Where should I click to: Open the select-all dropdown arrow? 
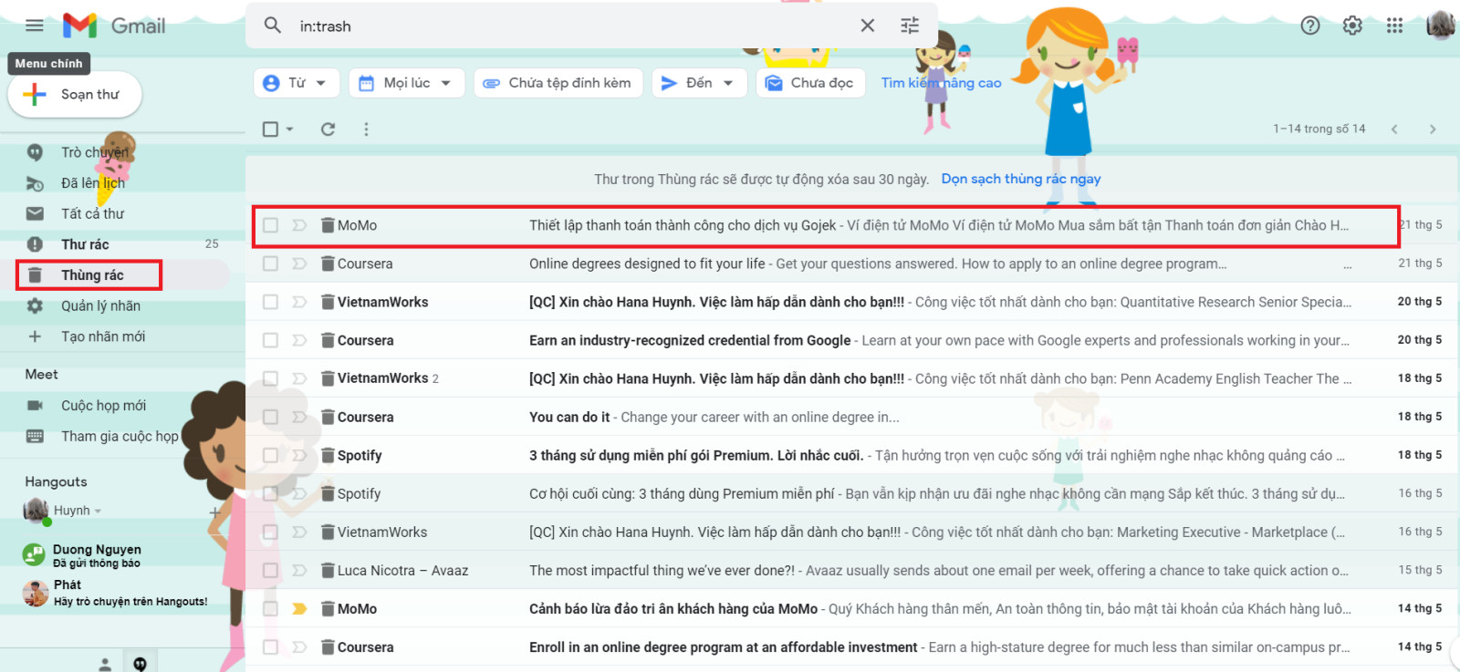coord(289,129)
